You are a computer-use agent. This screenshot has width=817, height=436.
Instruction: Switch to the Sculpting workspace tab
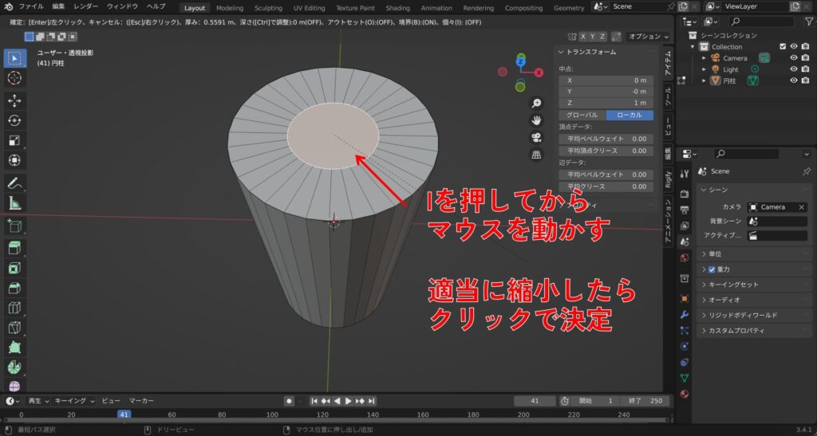point(268,8)
